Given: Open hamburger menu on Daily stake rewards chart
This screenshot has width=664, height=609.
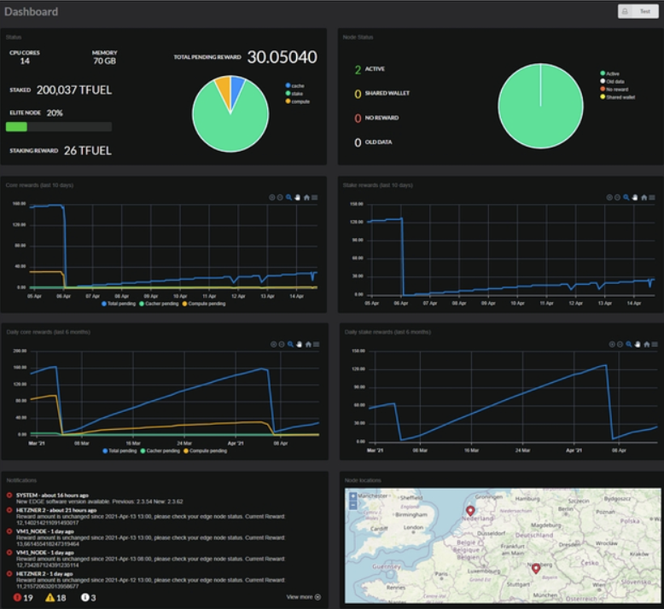Looking at the screenshot, I should click(x=655, y=344).
